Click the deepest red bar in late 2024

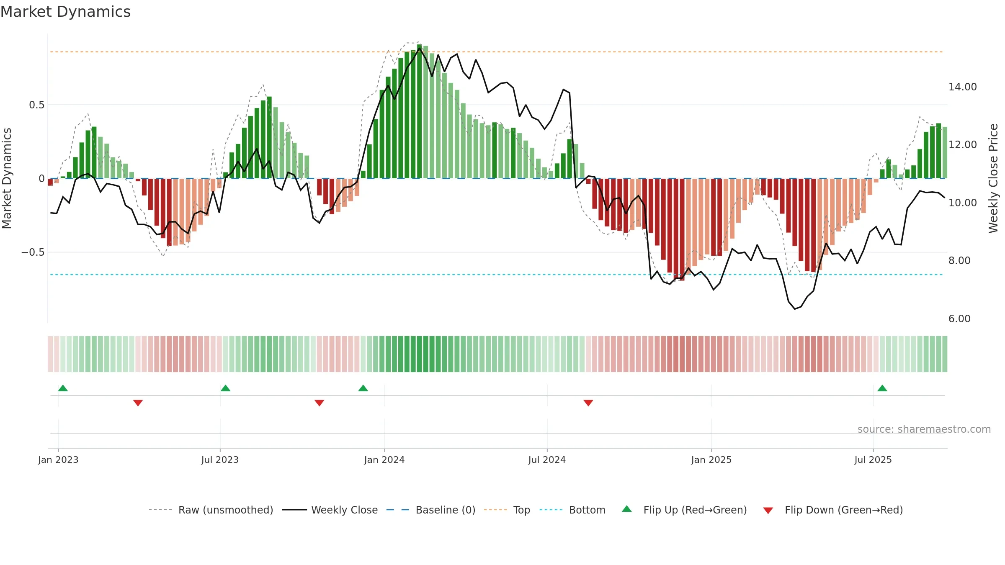682,229
